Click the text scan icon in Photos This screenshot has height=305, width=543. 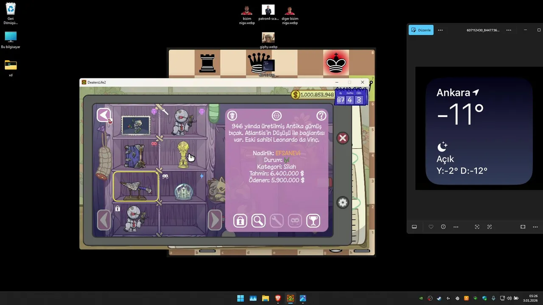pos(490,227)
